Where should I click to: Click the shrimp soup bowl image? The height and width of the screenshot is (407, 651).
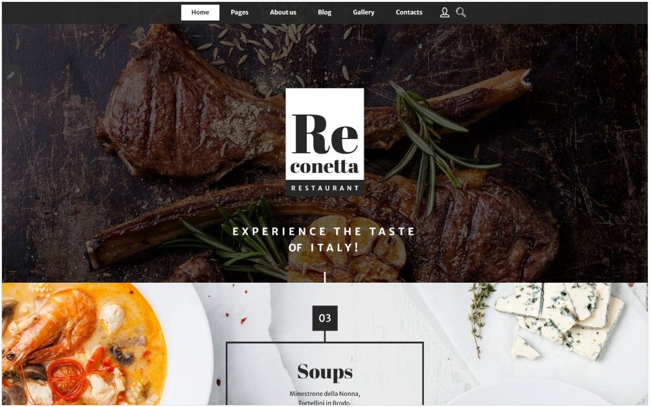pyautogui.click(x=83, y=345)
